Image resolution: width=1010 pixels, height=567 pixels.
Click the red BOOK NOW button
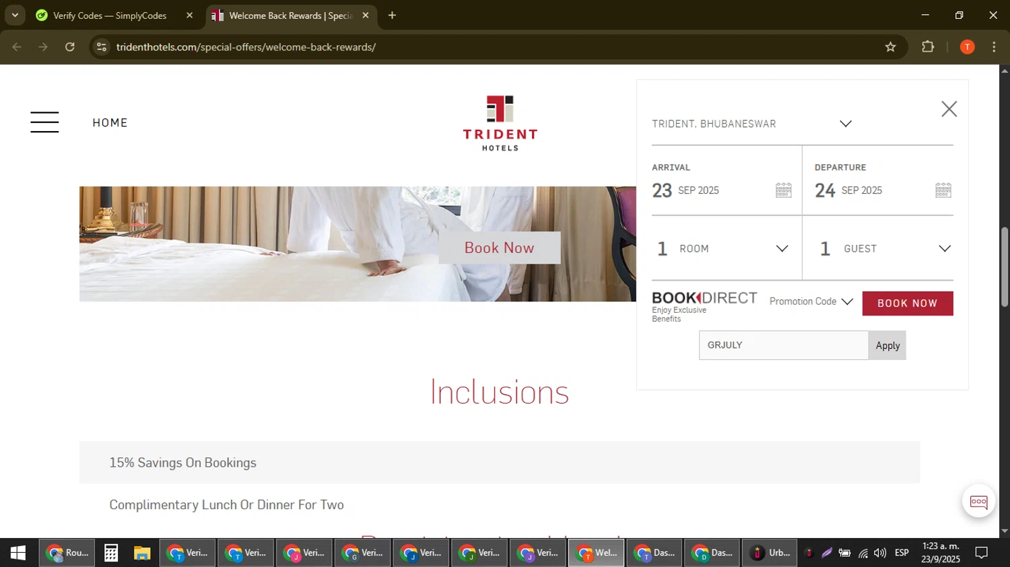click(x=908, y=303)
